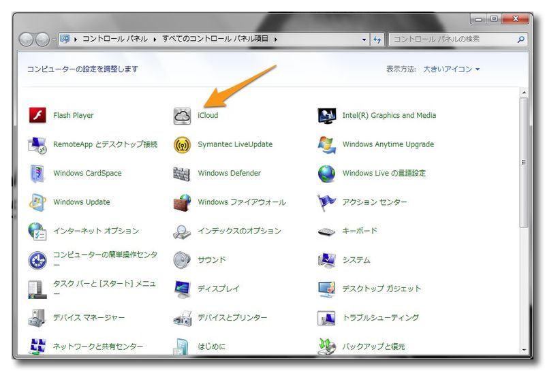This screenshot has width=545, height=371.
Task: Open サウンド link text
Action: [212, 260]
